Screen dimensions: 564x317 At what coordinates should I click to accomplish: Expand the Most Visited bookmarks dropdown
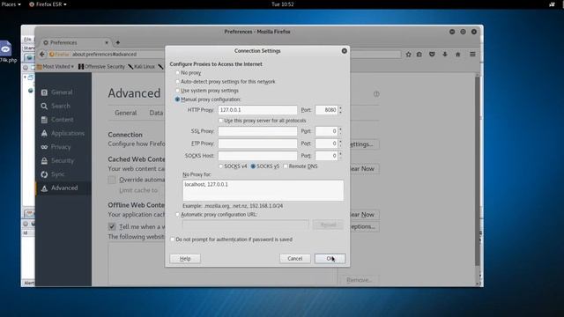pyautogui.click(x=56, y=67)
